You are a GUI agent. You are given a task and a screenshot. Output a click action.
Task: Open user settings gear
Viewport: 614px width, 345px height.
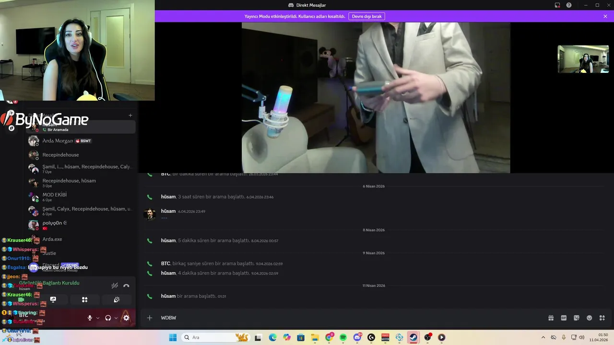click(x=126, y=318)
